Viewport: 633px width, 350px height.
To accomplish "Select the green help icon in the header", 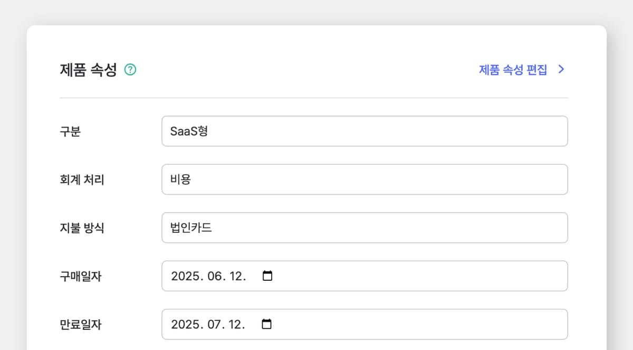I will point(131,69).
